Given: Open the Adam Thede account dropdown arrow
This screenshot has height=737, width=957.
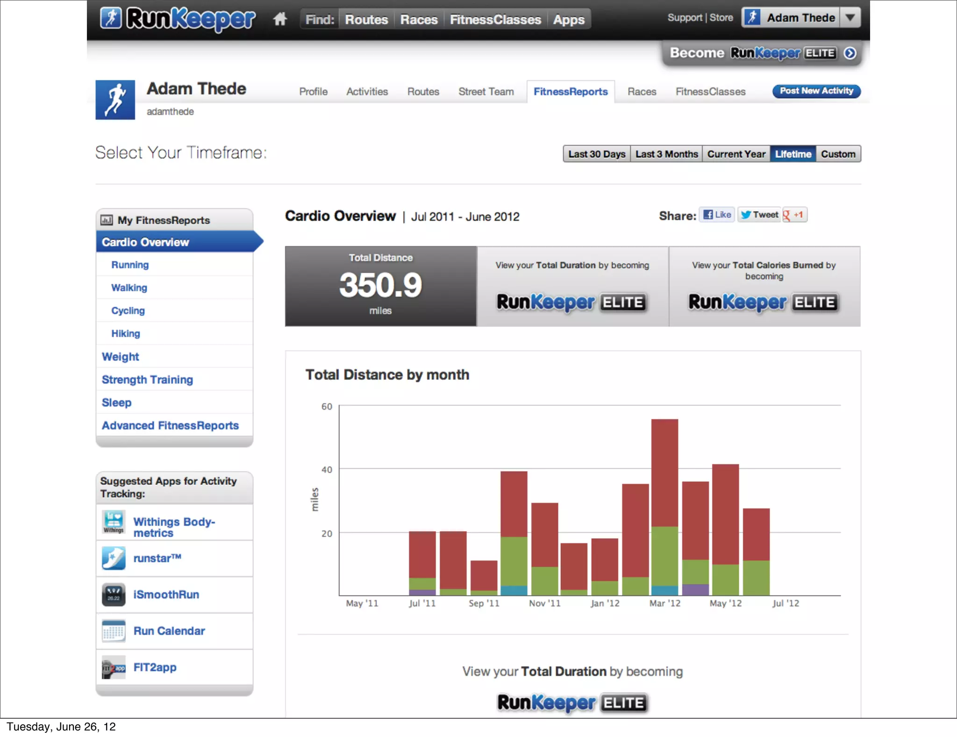Looking at the screenshot, I should click(850, 18).
